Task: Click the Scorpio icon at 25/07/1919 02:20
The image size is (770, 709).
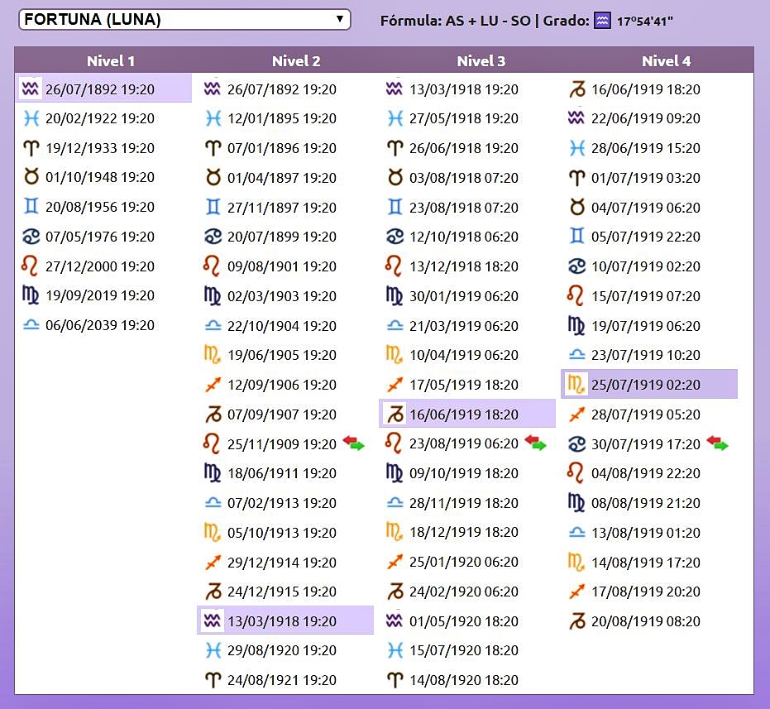Action: coord(576,385)
